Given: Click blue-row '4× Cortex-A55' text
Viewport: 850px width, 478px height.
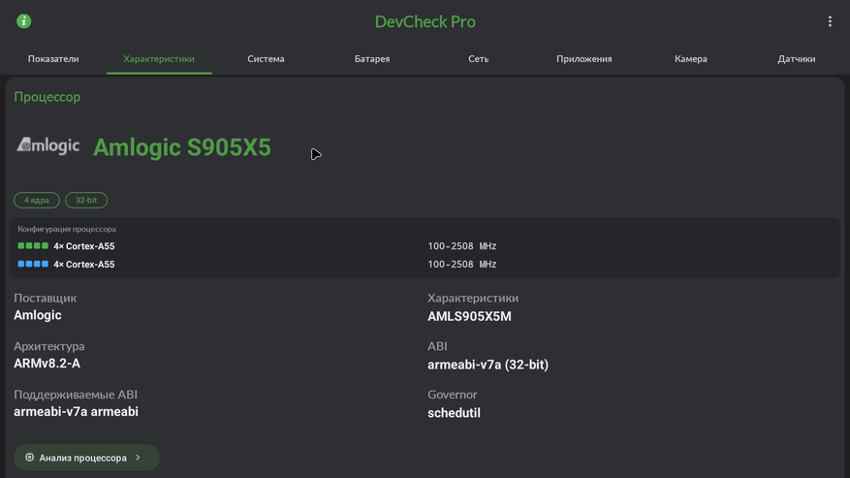Looking at the screenshot, I should (x=84, y=265).
